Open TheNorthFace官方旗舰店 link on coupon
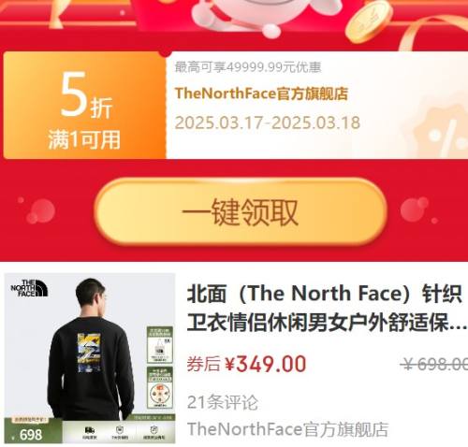Viewport: 468px width, 447px height. [x=261, y=94]
